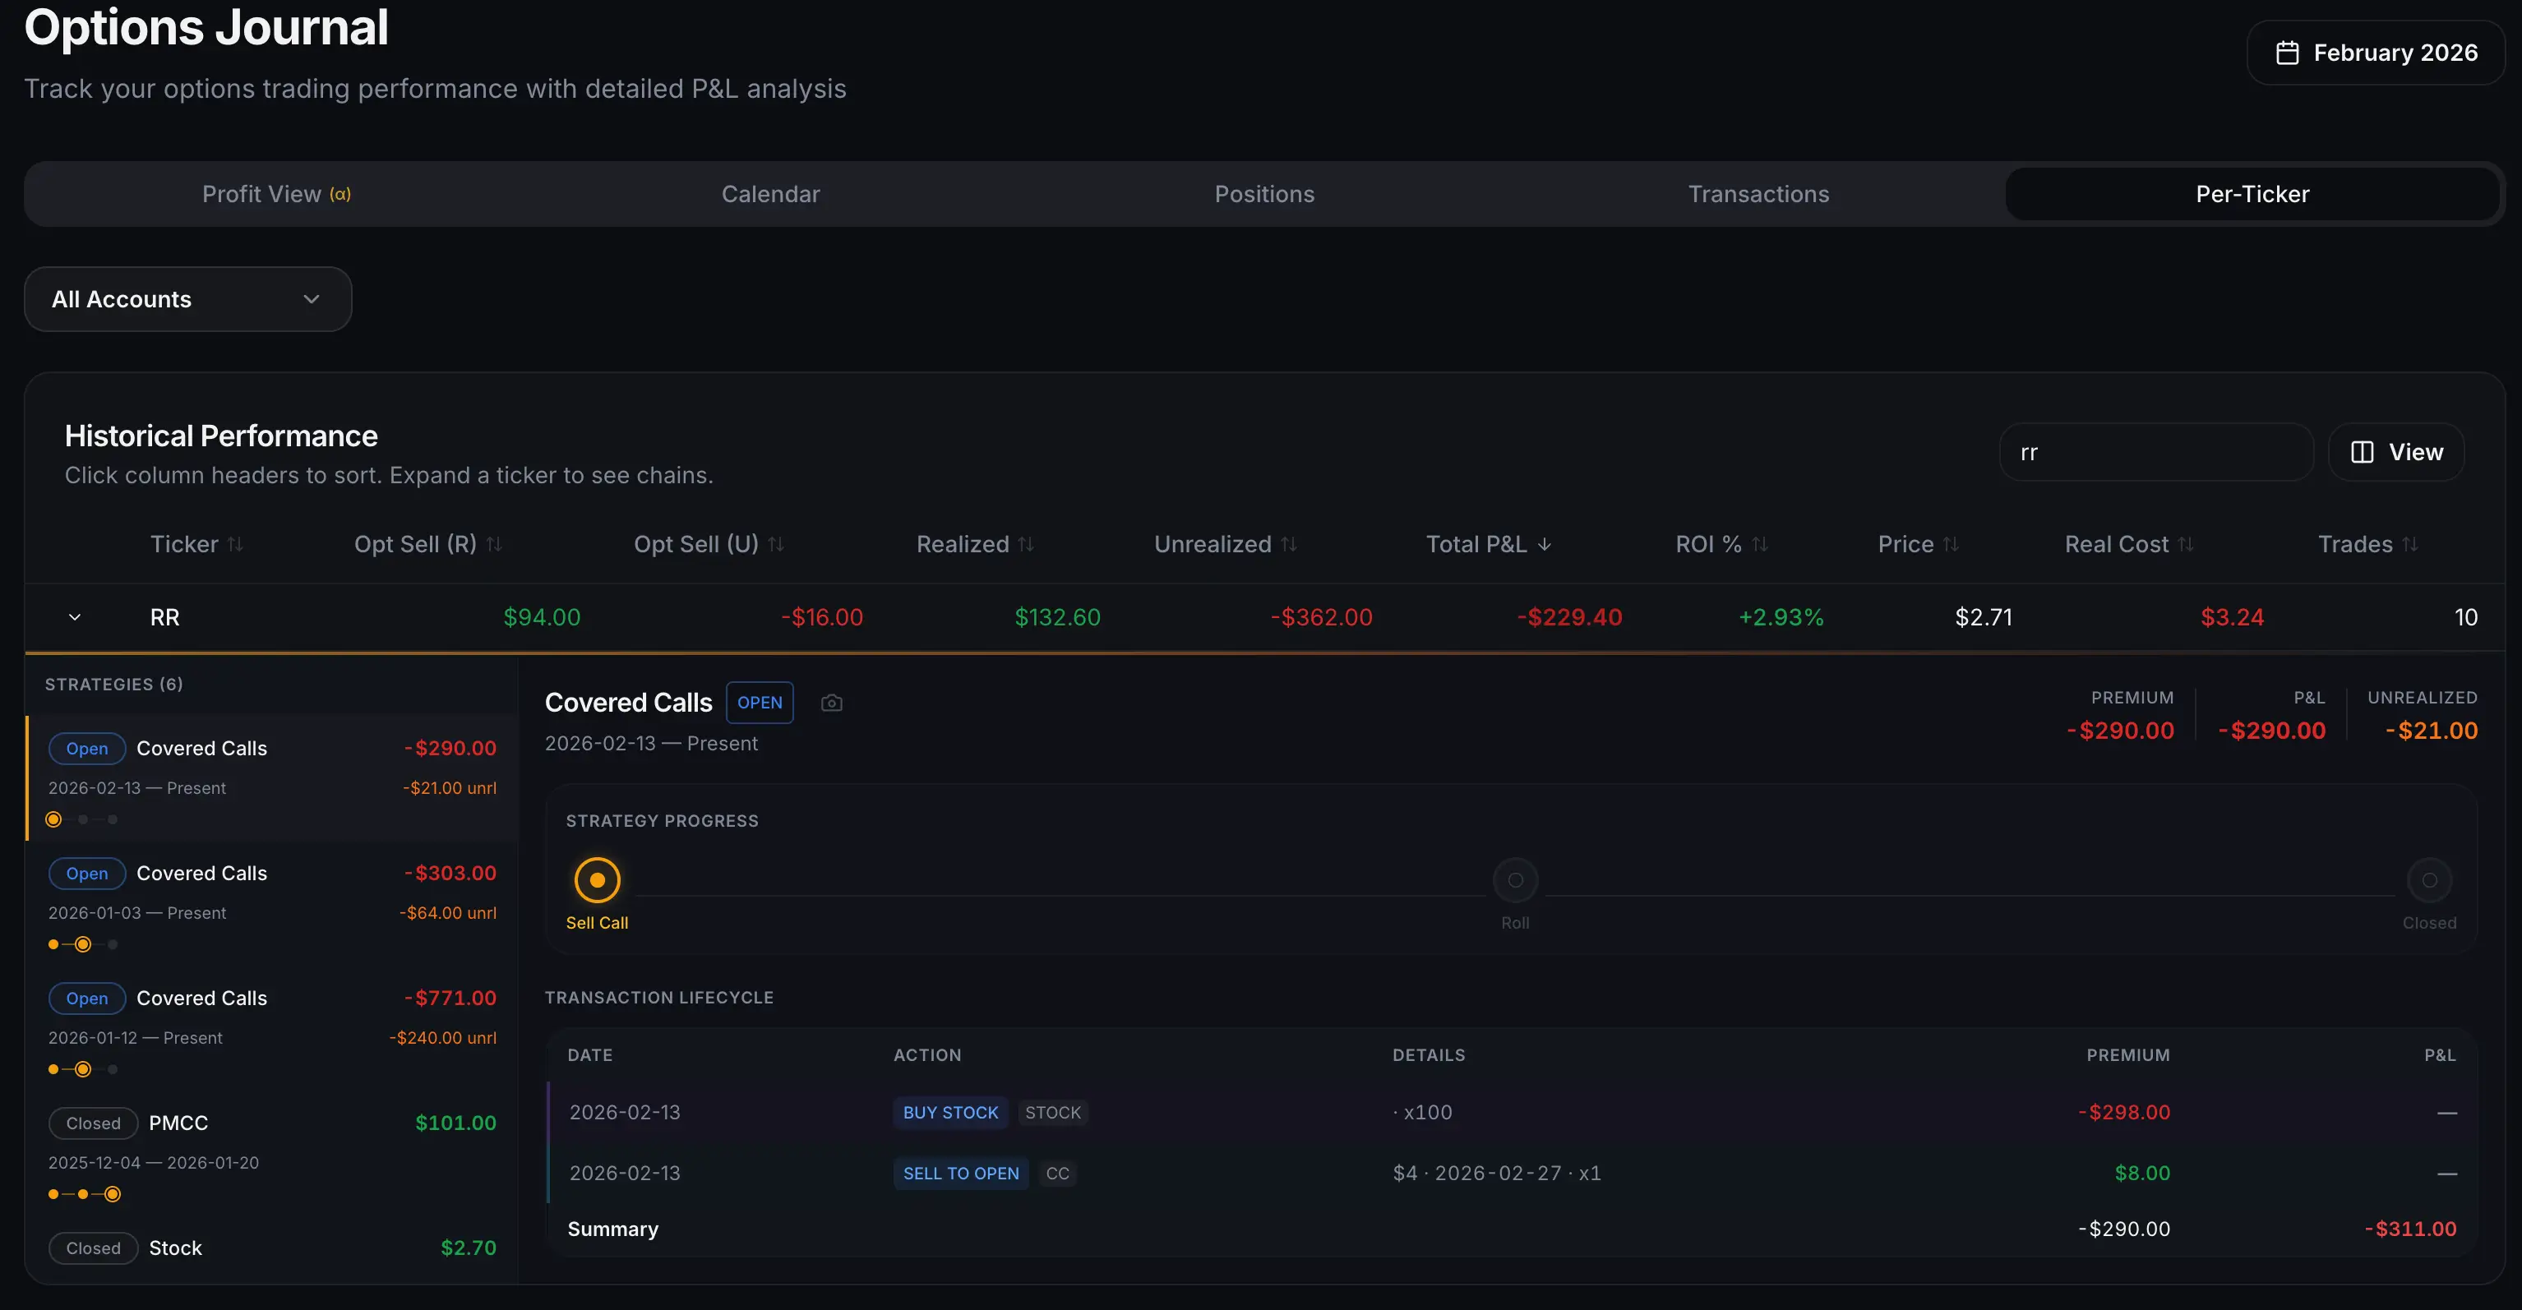Viewport: 2522px width, 1310px height.
Task: Click the columns icon in the View button
Action: click(2362, 452)
